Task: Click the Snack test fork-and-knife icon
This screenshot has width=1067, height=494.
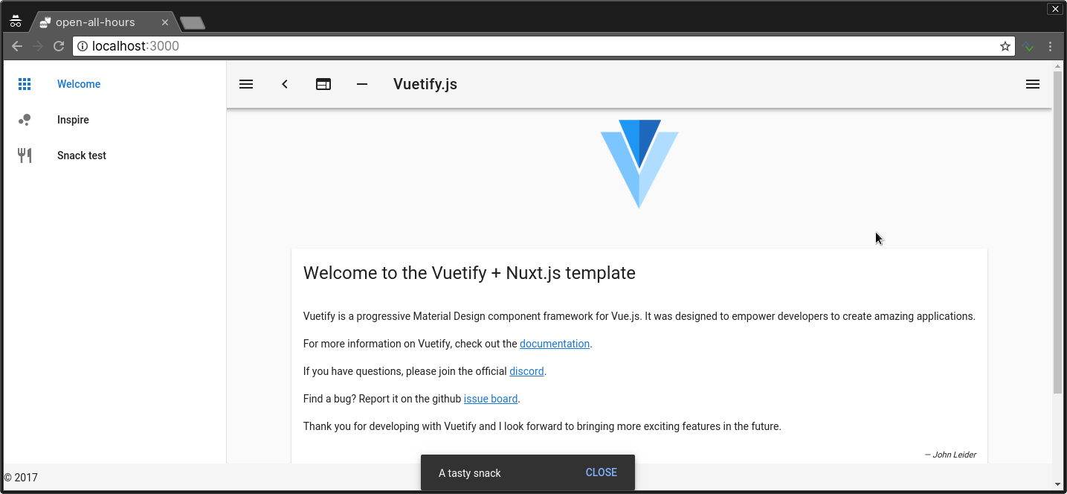Action: (25, 155)
